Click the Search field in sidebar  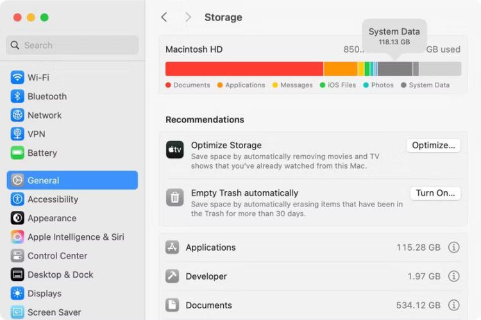72,45
